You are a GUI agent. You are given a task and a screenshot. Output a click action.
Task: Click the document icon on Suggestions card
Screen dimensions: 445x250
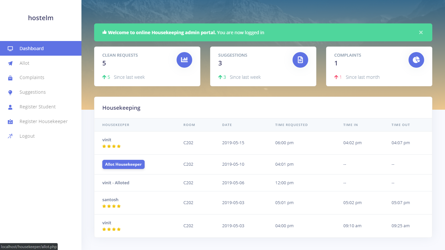(x=300, y=60)
